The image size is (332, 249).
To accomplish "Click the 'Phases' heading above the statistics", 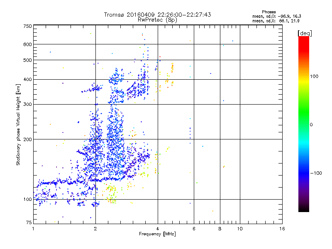I will click(269, 12).
